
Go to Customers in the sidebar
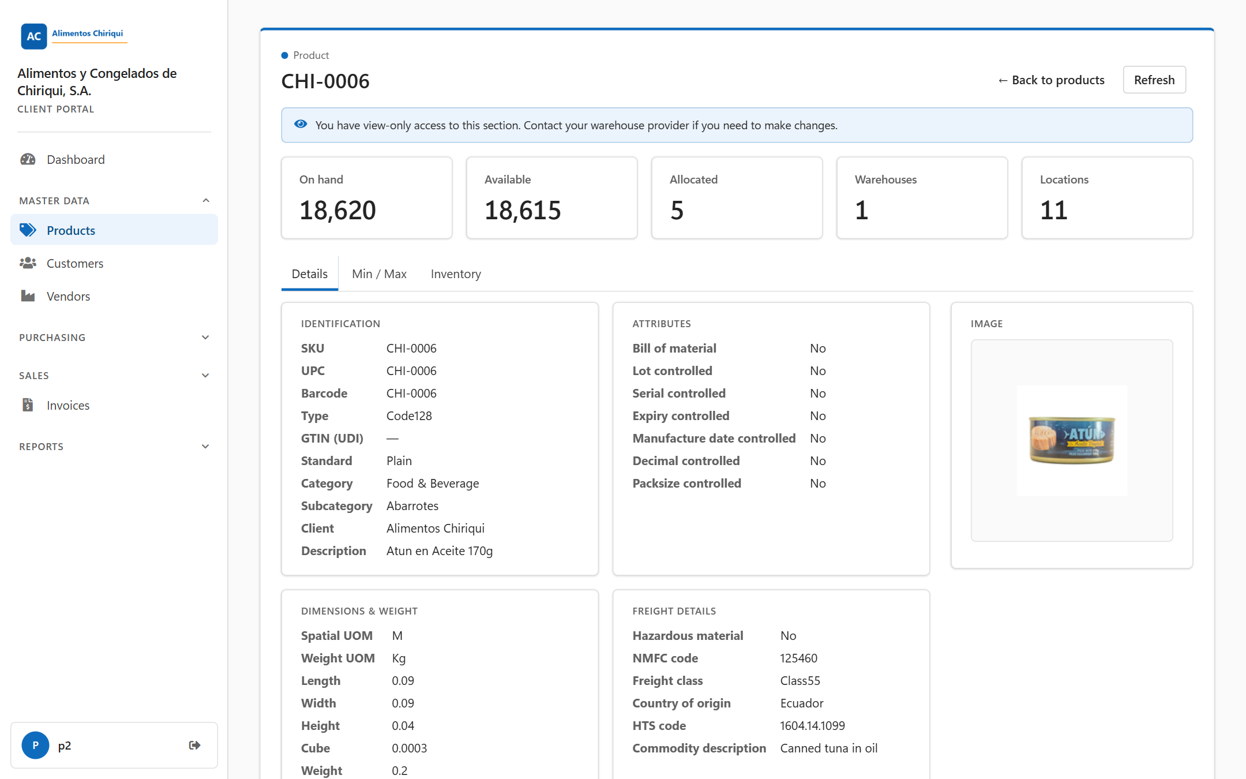[114, 263]
